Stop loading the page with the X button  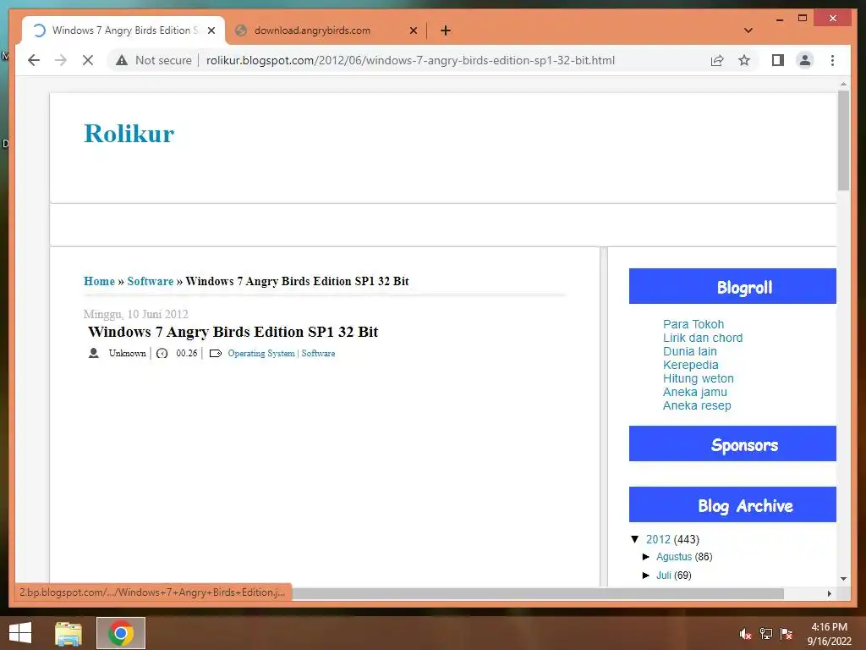click(88, 60)
